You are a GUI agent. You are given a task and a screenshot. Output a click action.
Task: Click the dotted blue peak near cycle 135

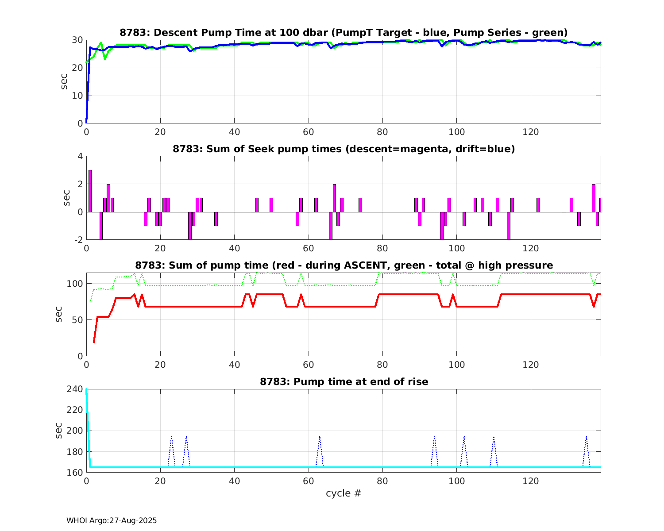tap(586, 437)
